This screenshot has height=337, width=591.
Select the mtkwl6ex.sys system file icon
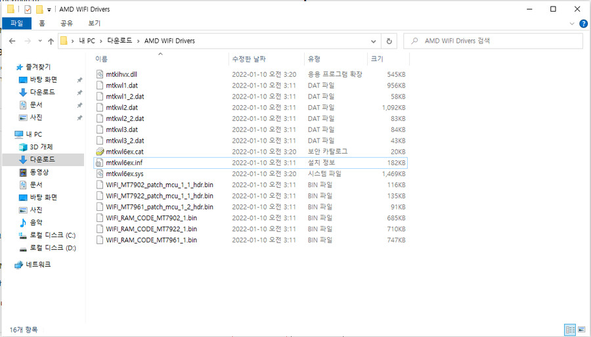[100, 174]
